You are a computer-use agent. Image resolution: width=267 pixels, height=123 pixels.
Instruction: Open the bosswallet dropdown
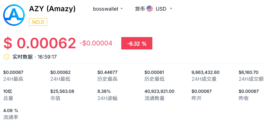[x=108, y=9]
